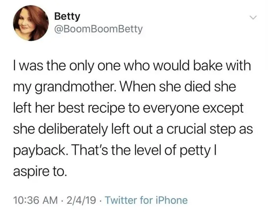Click the word grandmother in the tweet

(76, 87)
